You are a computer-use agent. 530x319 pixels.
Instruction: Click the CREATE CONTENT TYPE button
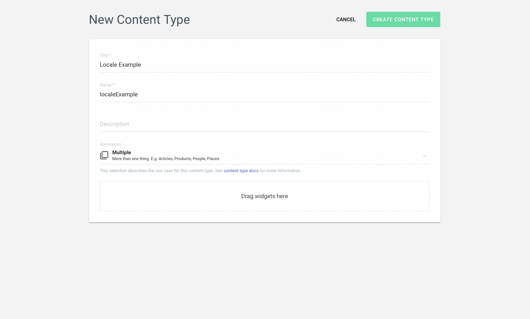pos(403,19)
